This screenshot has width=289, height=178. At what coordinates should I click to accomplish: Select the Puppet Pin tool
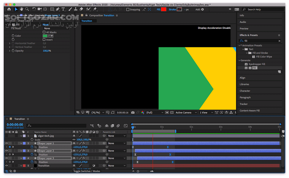95,9
